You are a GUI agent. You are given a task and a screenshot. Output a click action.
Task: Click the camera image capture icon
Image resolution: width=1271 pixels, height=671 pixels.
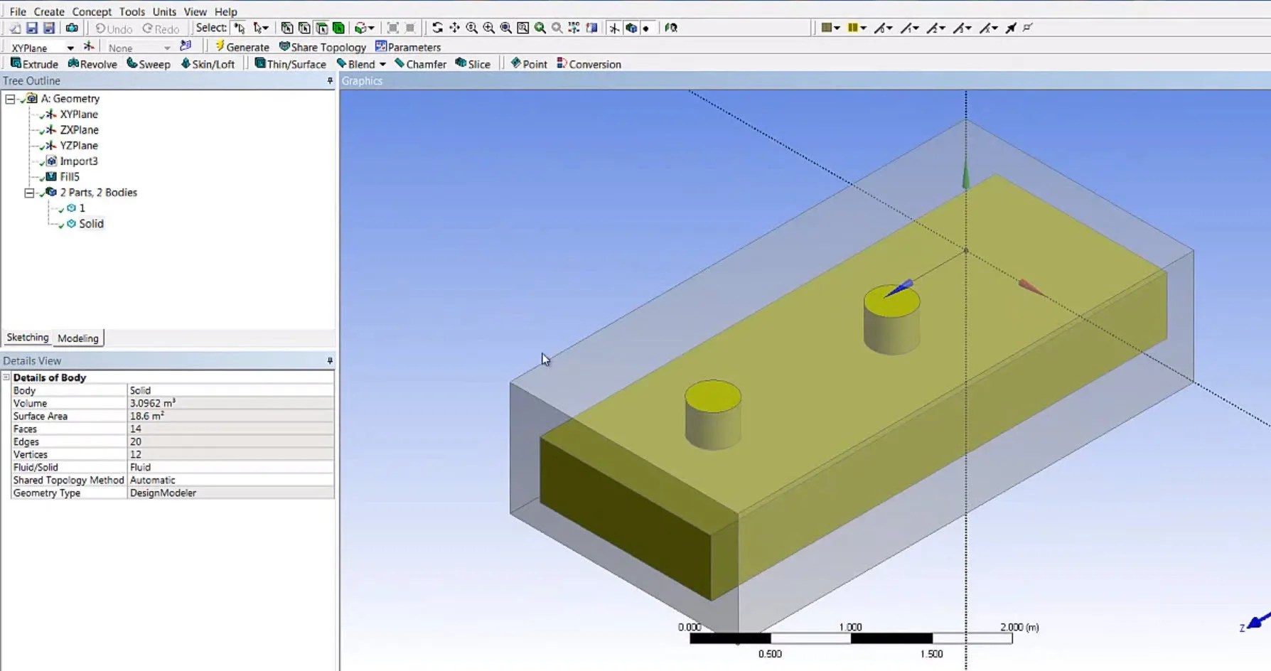72,28
